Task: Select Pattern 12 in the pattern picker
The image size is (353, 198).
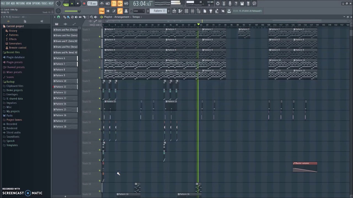Action: [65, 92]
